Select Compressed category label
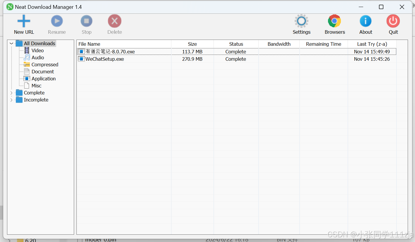Image resolution: width=415 pixels, height=242 pixels. tap(45, 65)
